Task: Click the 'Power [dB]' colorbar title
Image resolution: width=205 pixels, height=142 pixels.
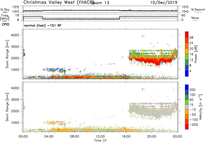Action: click(196, 54)
